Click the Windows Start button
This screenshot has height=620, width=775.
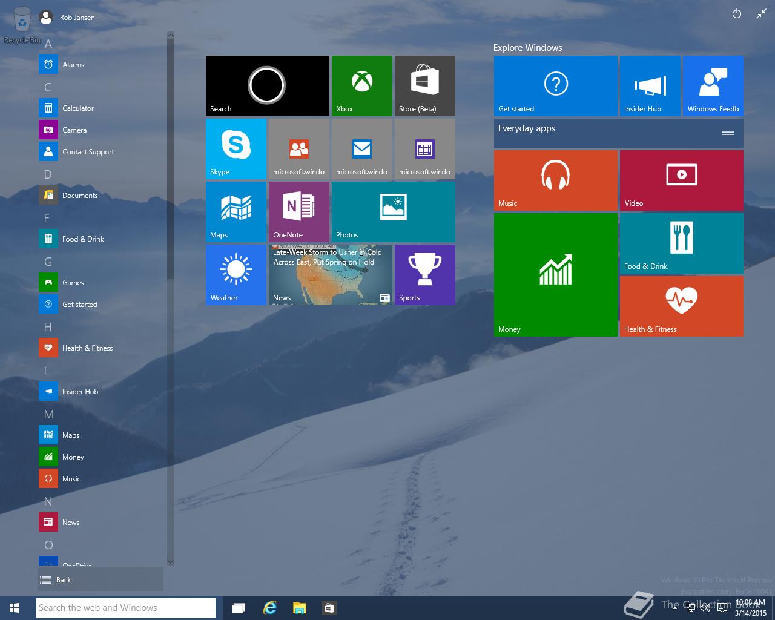click(15, 608)
